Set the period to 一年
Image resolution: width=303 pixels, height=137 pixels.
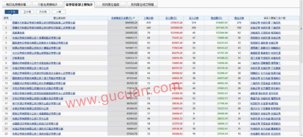58,12
